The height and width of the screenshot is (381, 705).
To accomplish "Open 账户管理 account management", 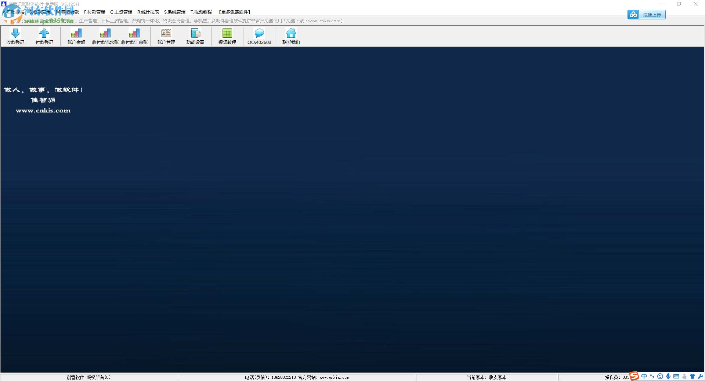I will [166, 36].
